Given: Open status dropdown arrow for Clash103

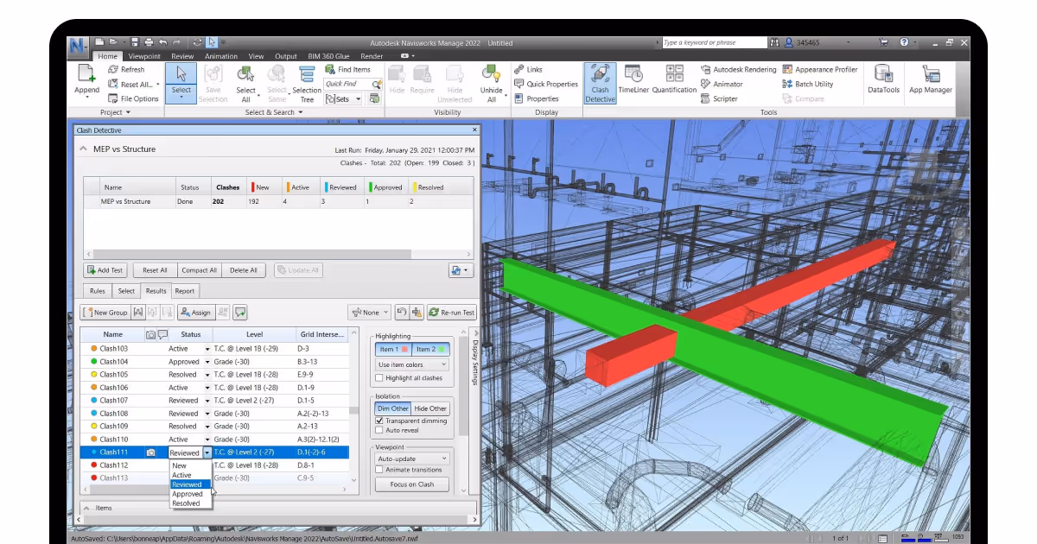Looking at the screenshot, I should tap(207, 349).
